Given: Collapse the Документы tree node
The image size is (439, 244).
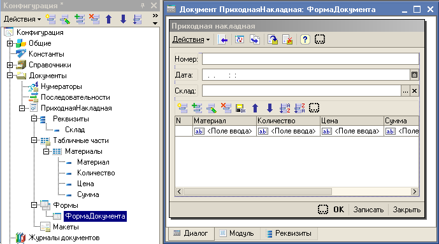Looking at the screenshot, I should pyautogui.click(x=10, y=76).
